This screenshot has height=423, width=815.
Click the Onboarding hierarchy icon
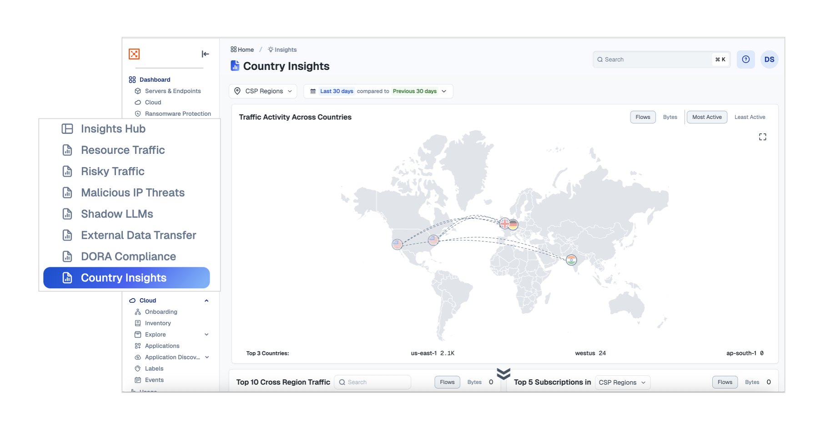click(x=138, y=312)
